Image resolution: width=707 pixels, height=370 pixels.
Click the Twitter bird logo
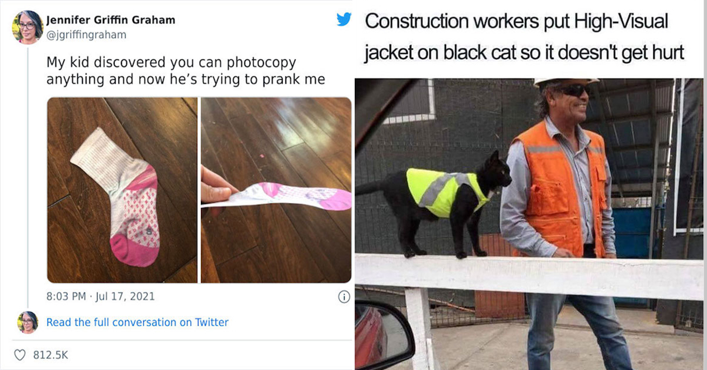point(343,20)
